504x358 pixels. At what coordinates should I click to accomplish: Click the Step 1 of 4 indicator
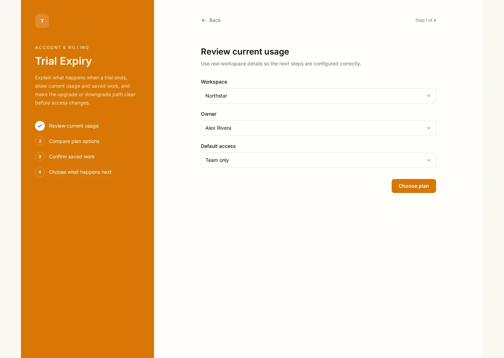pos(426,20)
